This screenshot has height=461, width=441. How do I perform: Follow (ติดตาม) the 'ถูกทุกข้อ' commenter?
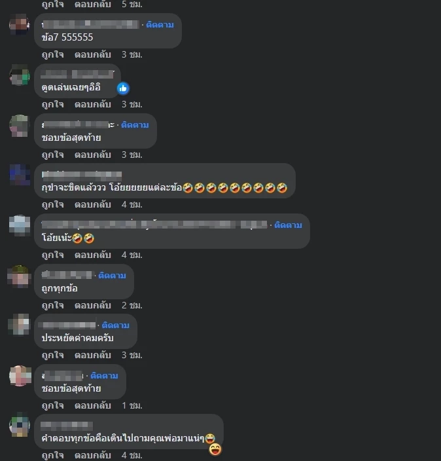pyautogui.click(x=112, y=276)
